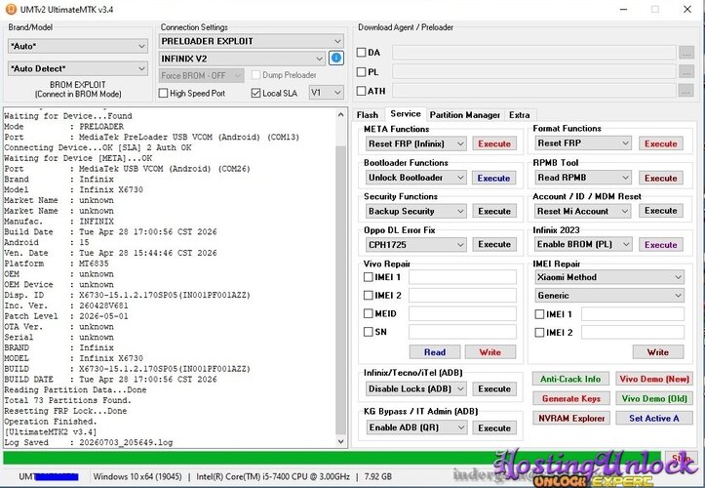Execute KG Bypass / IT Admin action
The height and width of the screenshot is (488, 705).
coord(494,427)
